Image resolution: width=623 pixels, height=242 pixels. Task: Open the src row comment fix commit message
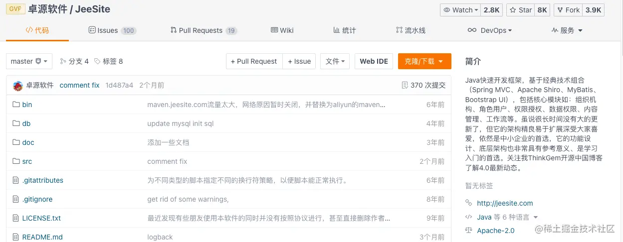pos(167,161)
